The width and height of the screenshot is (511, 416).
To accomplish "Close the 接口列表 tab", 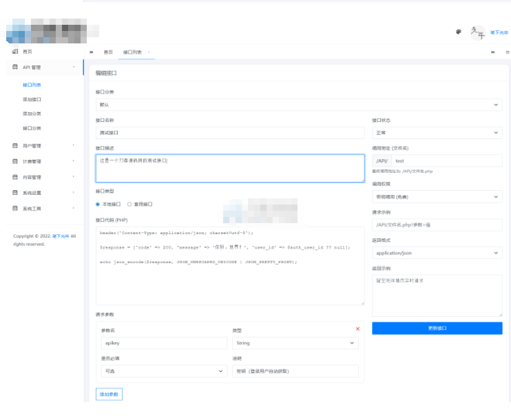I will (x=149, y=52).
